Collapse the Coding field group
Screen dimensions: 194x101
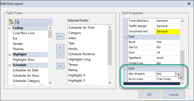coord(10,28)
